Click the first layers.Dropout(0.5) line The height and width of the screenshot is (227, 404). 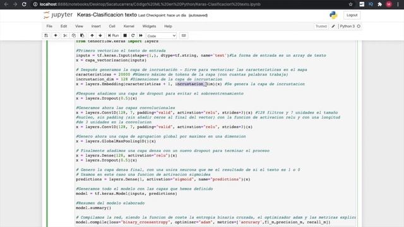106,98
